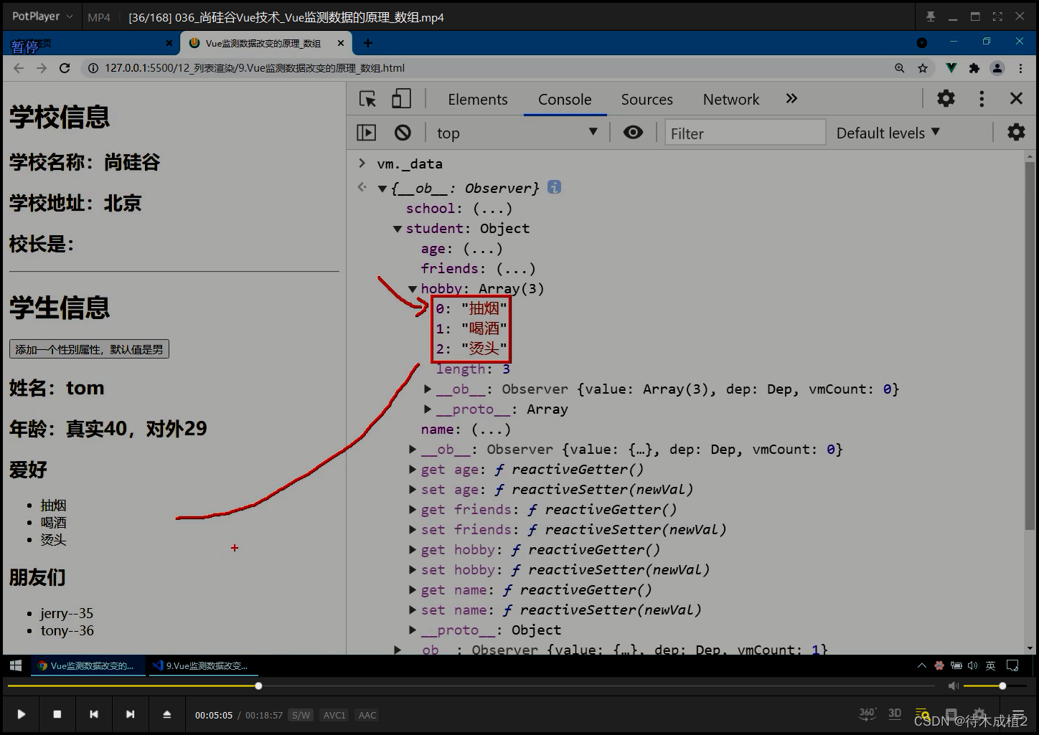The width and height of the screenshot is (1039, 735).
Task: Go back in browser history
Action: (x=19, y=68)
